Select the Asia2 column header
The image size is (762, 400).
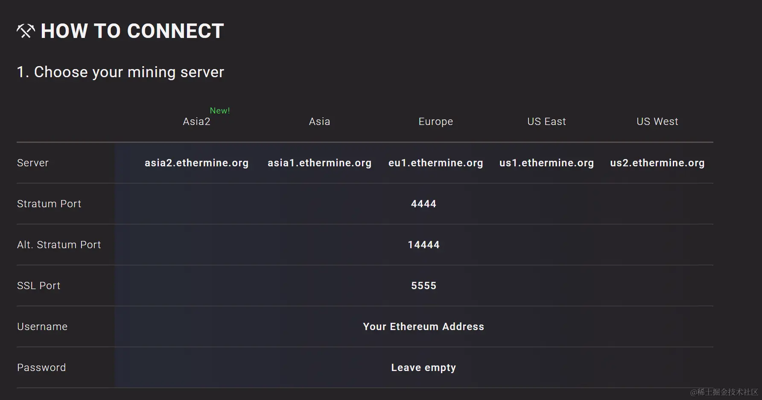pos(196,122)
